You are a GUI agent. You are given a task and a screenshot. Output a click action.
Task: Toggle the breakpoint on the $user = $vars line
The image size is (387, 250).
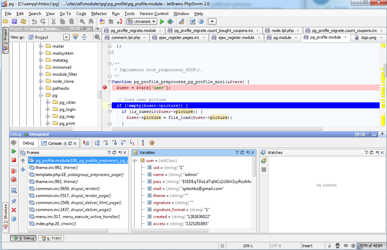click(x=104, y=88)
